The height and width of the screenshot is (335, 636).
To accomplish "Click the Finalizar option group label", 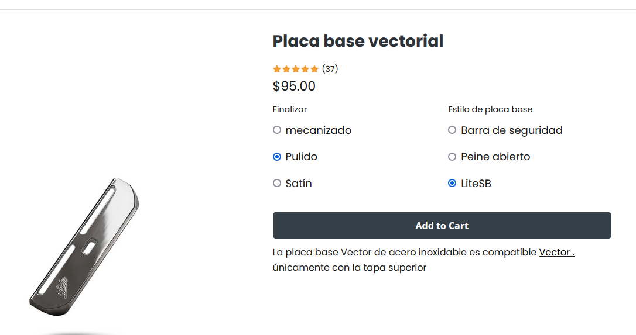I will point(290,109).
